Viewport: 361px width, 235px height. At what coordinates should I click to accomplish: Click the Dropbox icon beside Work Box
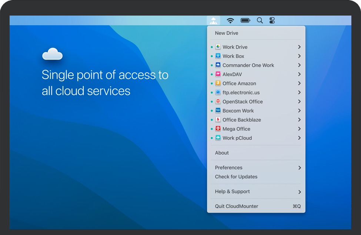coord(218,56)
